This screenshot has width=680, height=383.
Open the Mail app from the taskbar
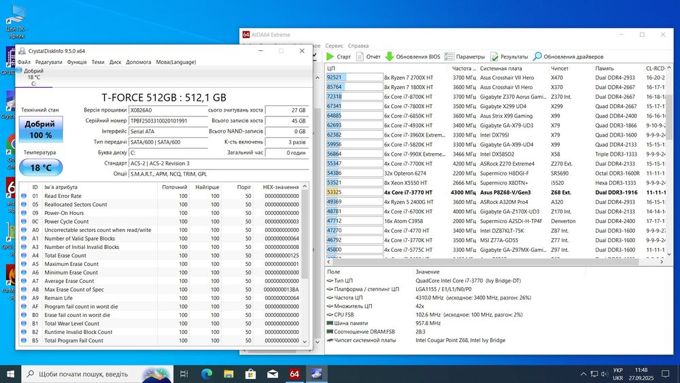coord(273,374)
